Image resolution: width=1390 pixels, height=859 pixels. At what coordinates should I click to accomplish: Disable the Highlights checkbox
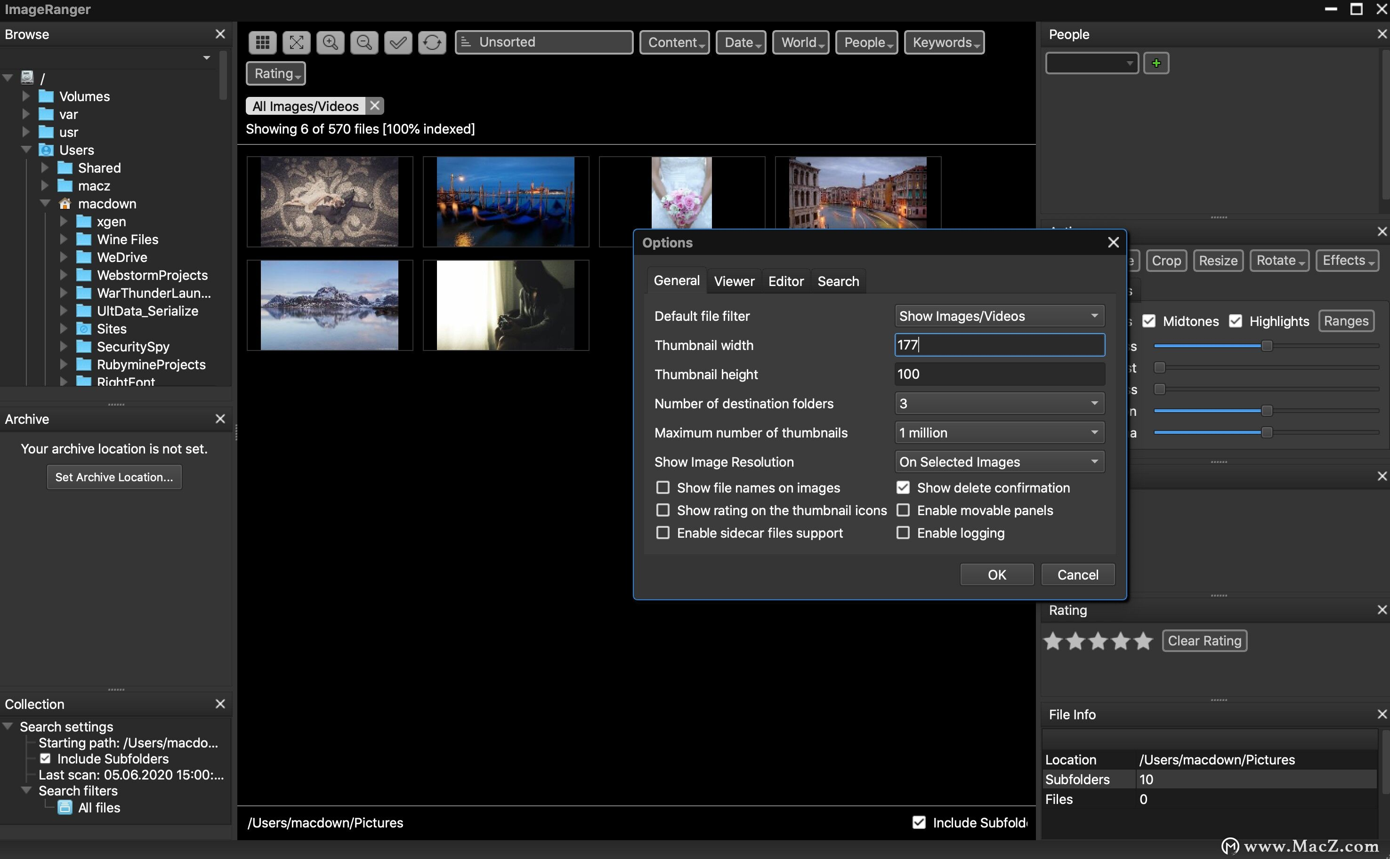coord(1236,321)
